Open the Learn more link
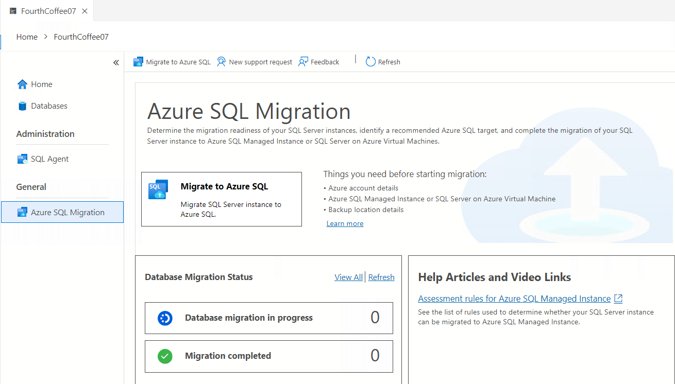The image size is (675, 384). click(345, 224)
